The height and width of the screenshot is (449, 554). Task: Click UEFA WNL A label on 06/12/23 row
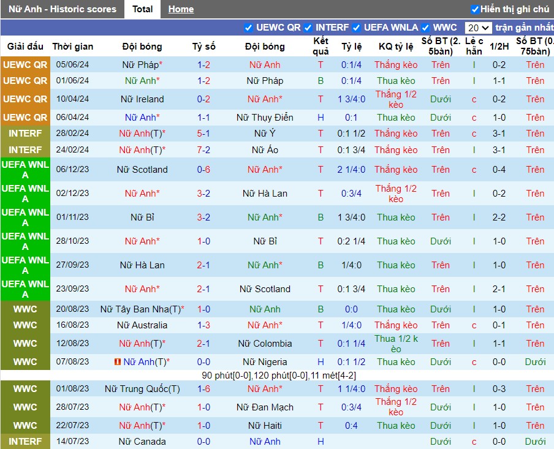pos(25,170)
